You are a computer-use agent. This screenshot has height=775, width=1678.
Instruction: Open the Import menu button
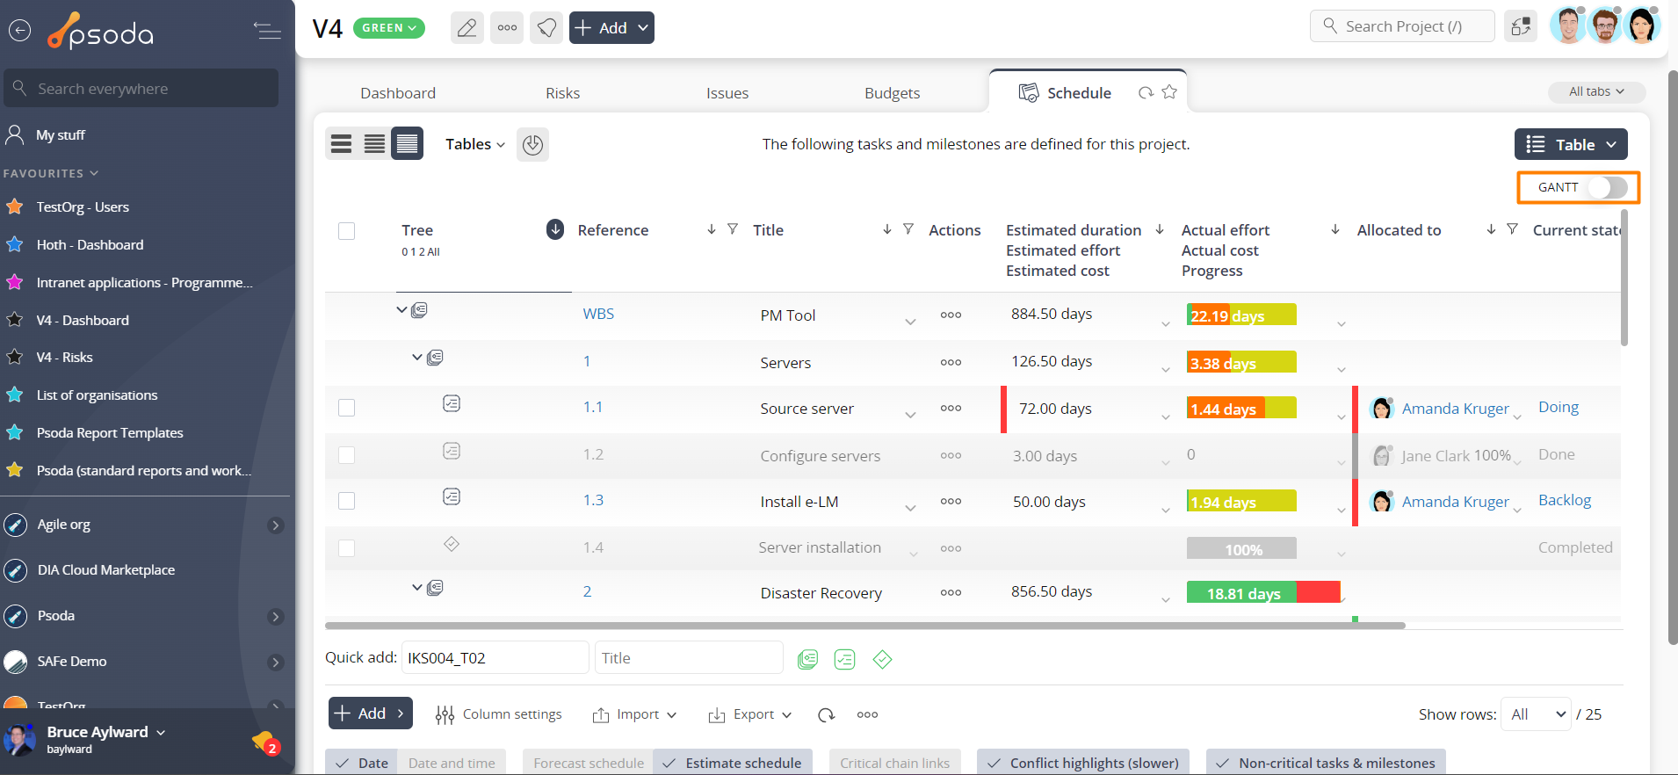pos(634,714)
